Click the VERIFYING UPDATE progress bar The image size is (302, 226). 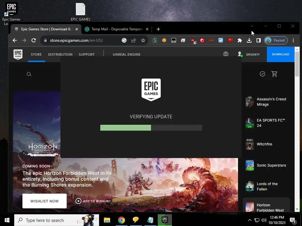151,128
